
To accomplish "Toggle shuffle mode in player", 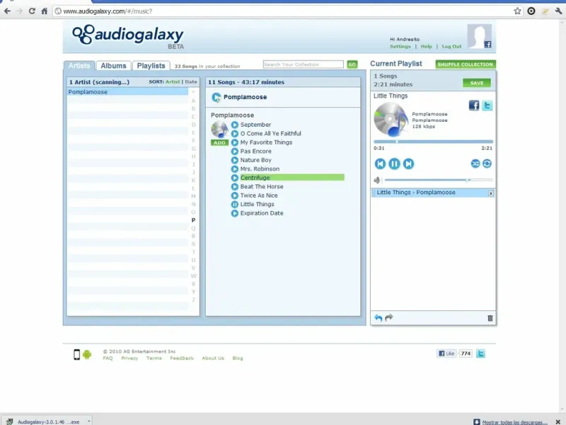I will tap(475, 164).
